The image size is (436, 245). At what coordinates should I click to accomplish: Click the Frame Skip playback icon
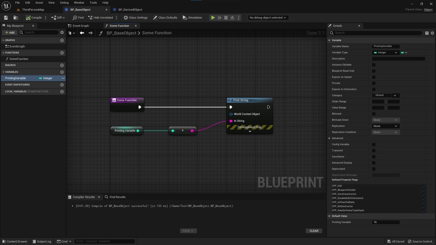[x=219, y=18]
